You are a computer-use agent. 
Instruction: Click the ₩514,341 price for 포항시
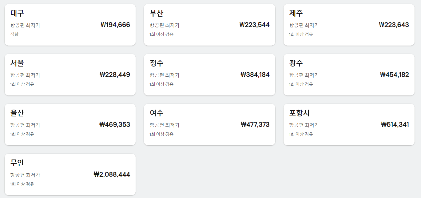[395, 125]
